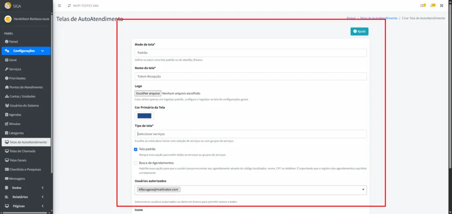
Task: Remove selected user with the x icon
Action: point(363,189)
